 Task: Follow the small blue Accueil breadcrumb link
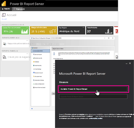coord(4,19)
